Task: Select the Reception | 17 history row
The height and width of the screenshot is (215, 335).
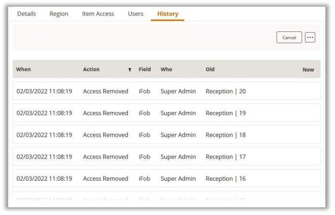Action: [x=166, y=157]
